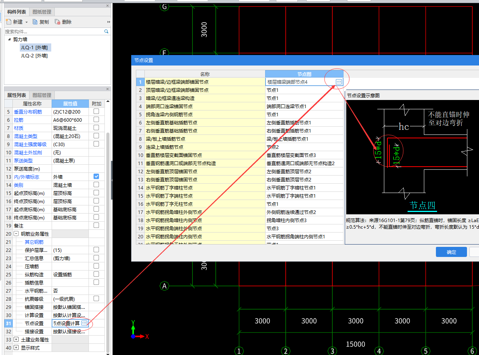This screenshot has width=479, height=355.
Task: Toggle 附加 checkbox for 备注
Action: coord(96,225)
